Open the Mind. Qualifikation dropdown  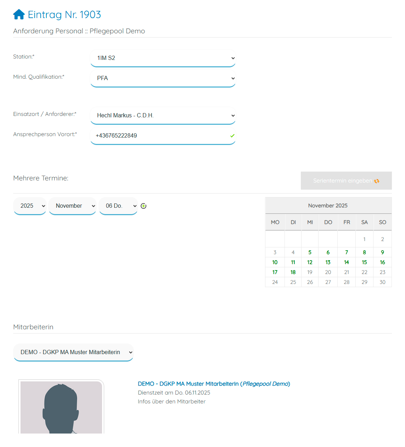[x=163, y=78]
